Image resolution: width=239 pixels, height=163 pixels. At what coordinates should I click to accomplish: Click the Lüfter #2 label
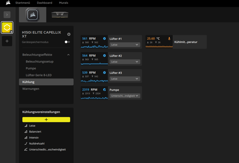tap(116, 56)
